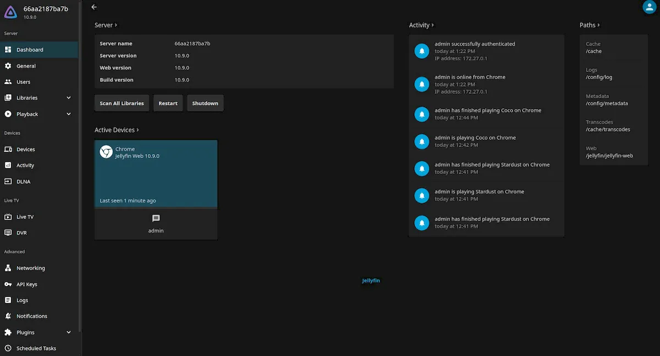Select Networking in the Advanced section
The width and height of the screenshot is (660, 356).
(39, 268)
